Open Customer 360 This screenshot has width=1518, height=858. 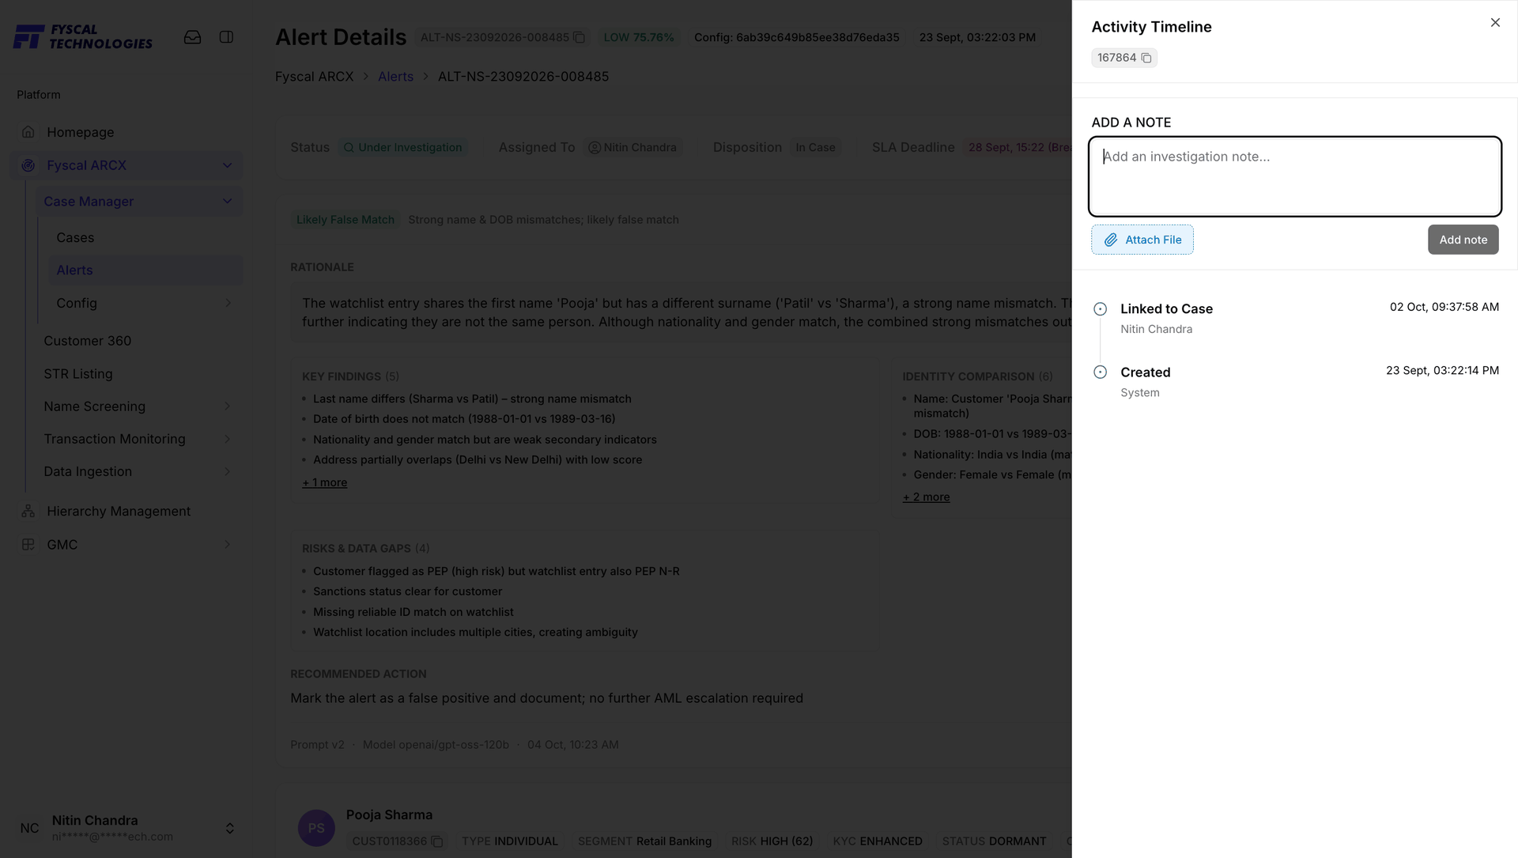(x=88, y=341)
